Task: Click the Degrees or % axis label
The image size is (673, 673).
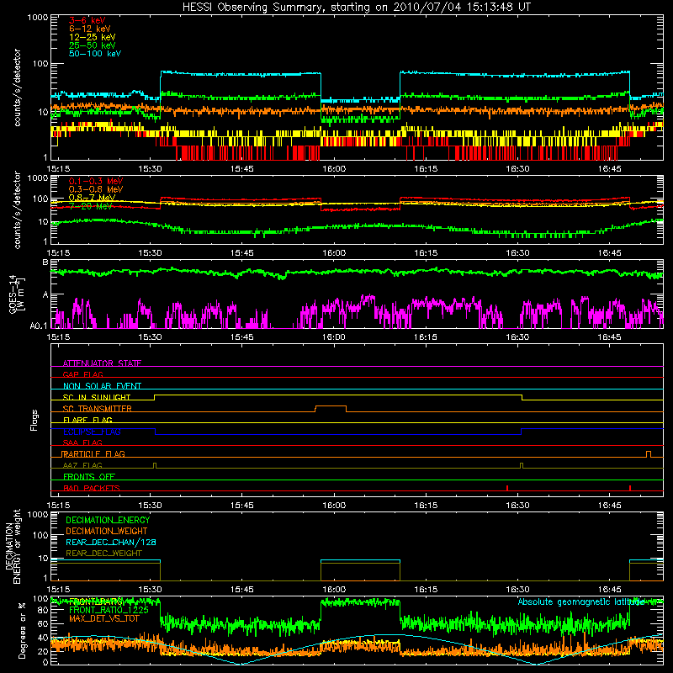Action: [x=22, y=630]
